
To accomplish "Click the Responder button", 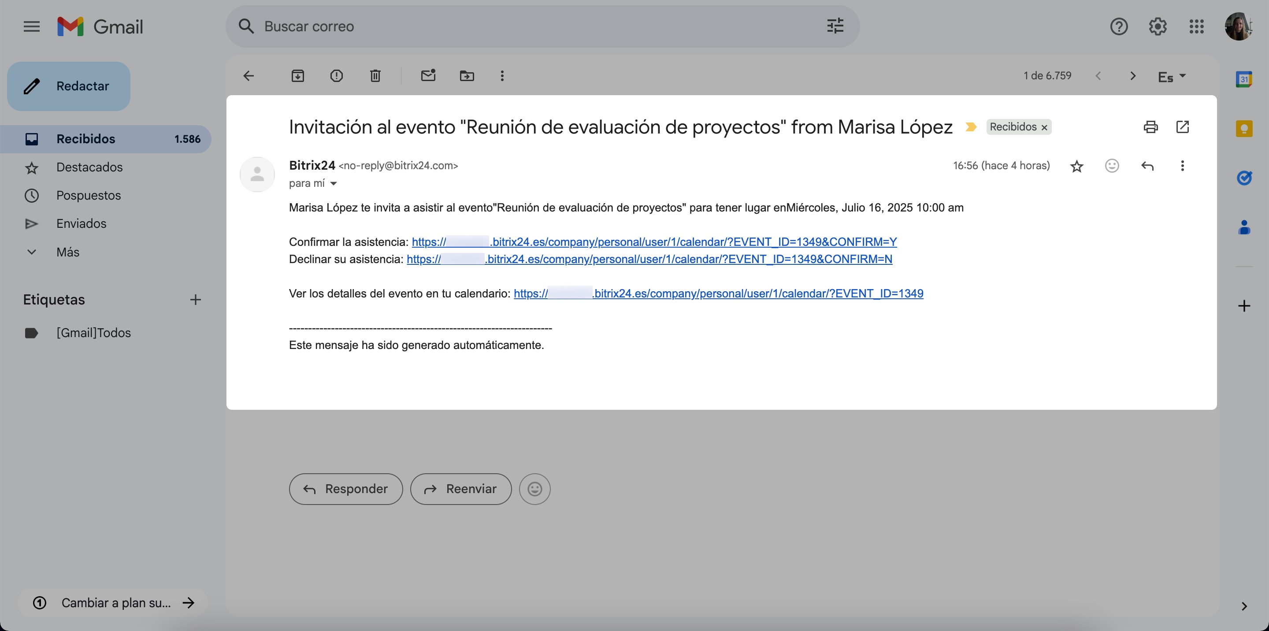I will tap(346, 489).
